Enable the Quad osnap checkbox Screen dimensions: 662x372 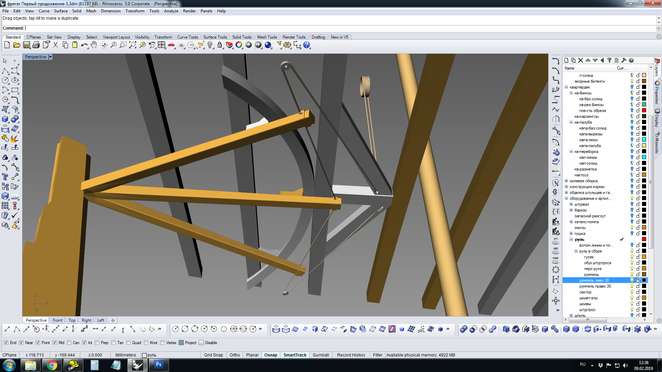pos(128,343)
